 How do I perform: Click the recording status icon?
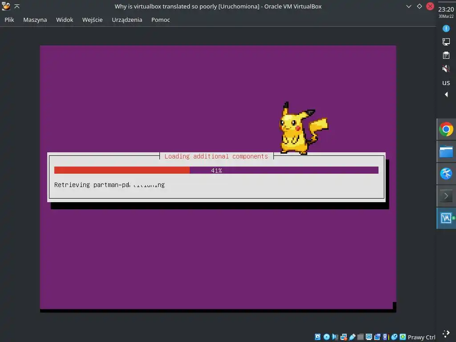click(377, 337)
